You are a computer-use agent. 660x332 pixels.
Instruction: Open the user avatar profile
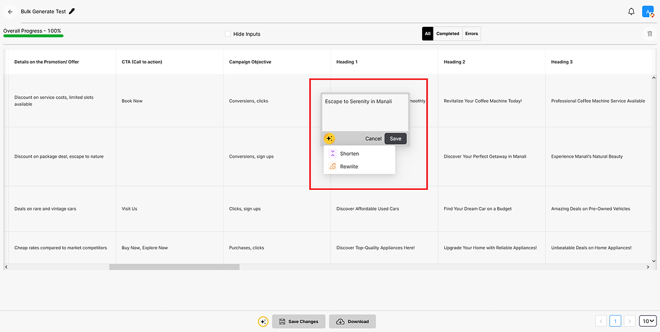[x=648, y=12]
